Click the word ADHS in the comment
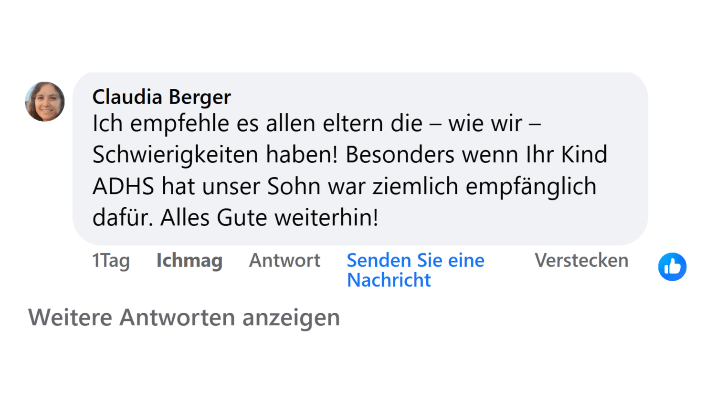 pyautogui.click(x=123, y=186)
